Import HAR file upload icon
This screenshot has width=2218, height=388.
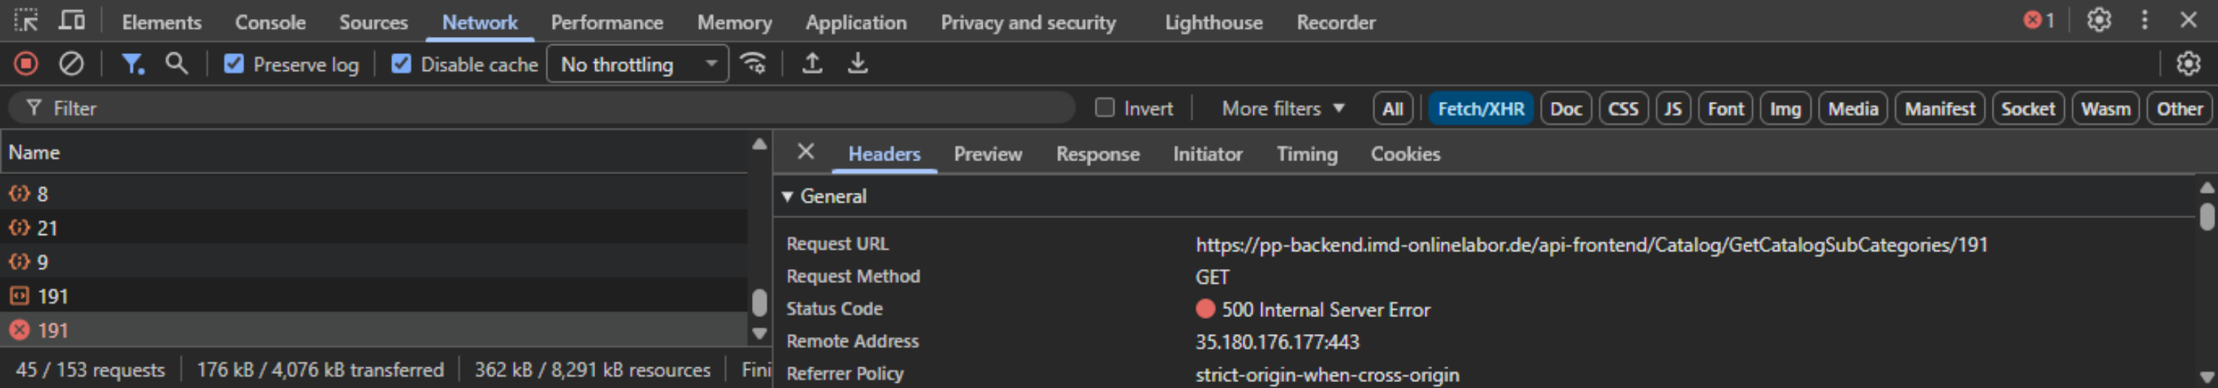point(812,64)
